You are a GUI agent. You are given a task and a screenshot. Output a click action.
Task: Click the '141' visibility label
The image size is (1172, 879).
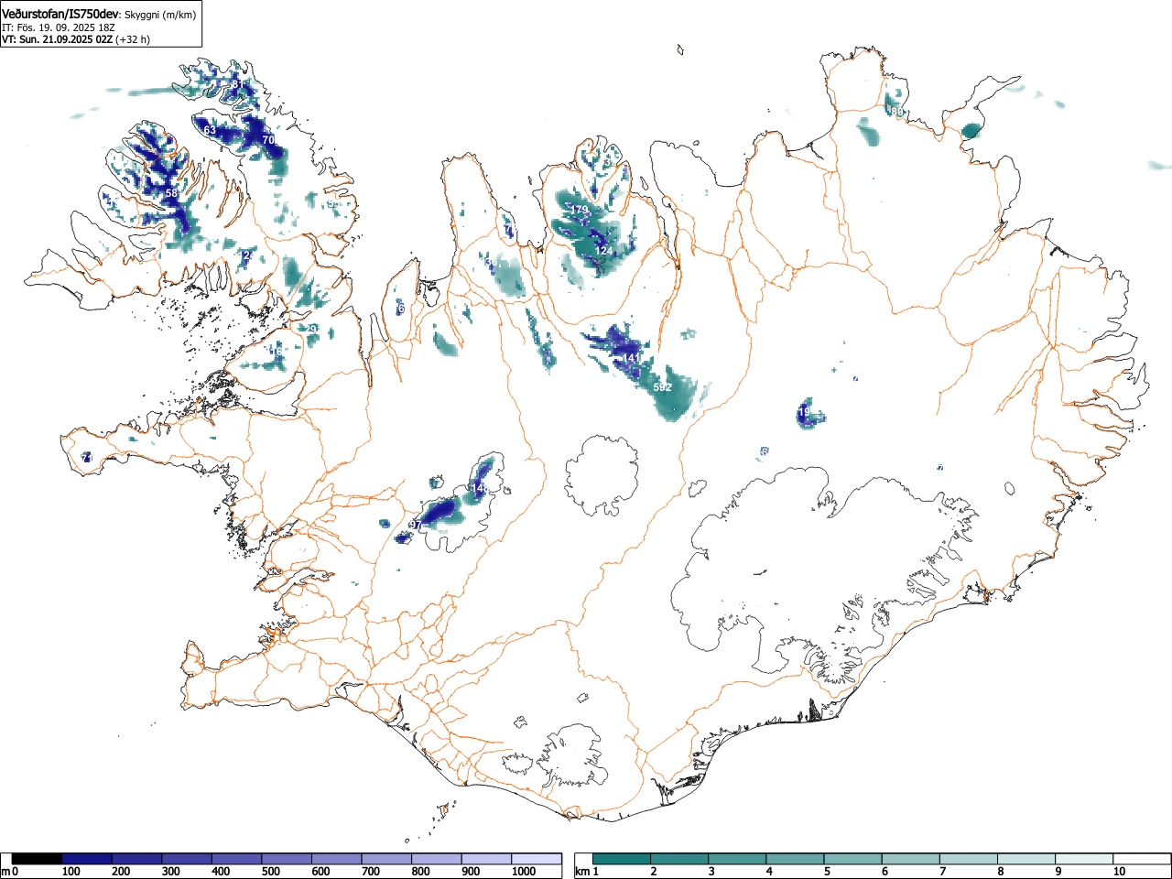point(630,357)
